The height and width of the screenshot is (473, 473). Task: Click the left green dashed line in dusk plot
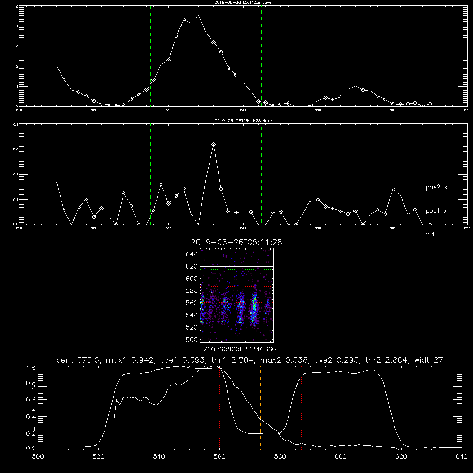click(150, 175)
